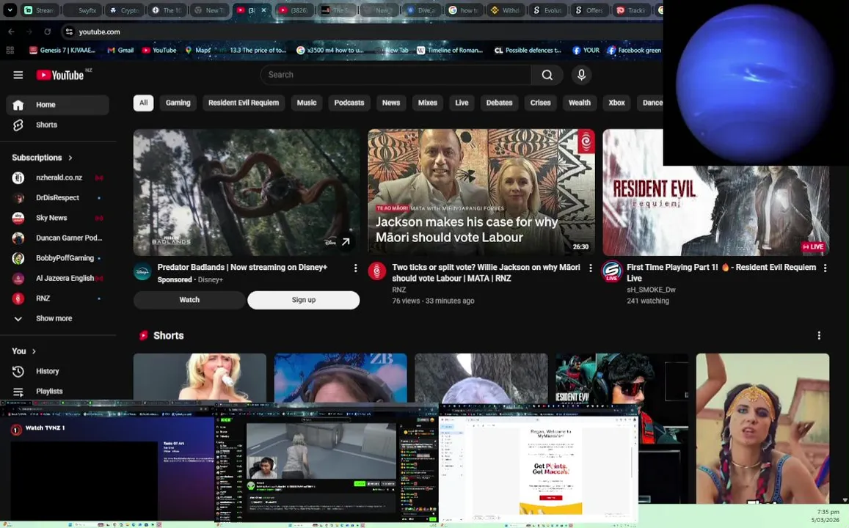The image size is (849, 528).
Task: Open more options for Resident Evil Requiem stream
Action: [x=825, y=268]
